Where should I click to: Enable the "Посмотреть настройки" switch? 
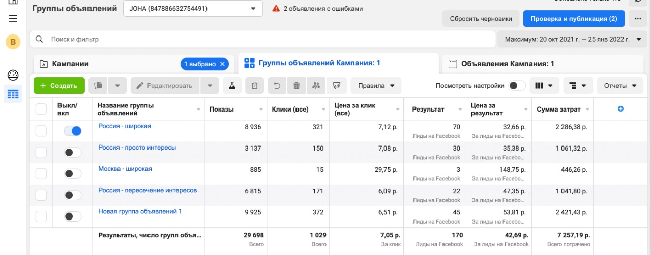(x=517, y=86)
